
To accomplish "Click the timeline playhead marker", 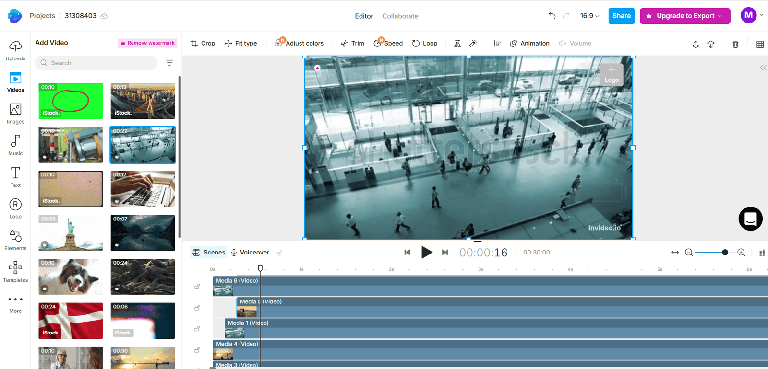I will (260, 269).
